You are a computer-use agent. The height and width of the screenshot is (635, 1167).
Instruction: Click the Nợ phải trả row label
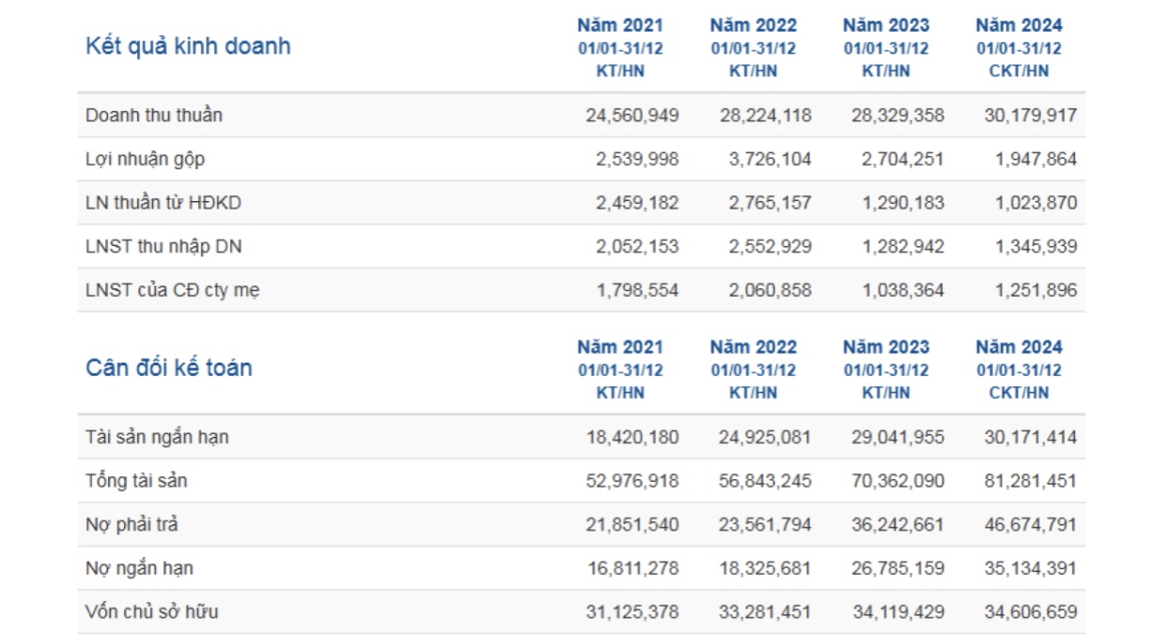[x=132, y=524]
